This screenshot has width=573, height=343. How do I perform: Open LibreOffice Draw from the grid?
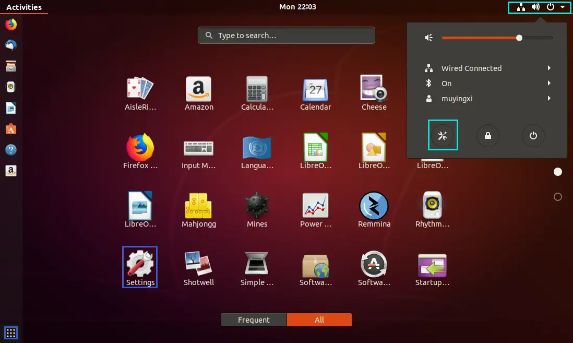374,151
